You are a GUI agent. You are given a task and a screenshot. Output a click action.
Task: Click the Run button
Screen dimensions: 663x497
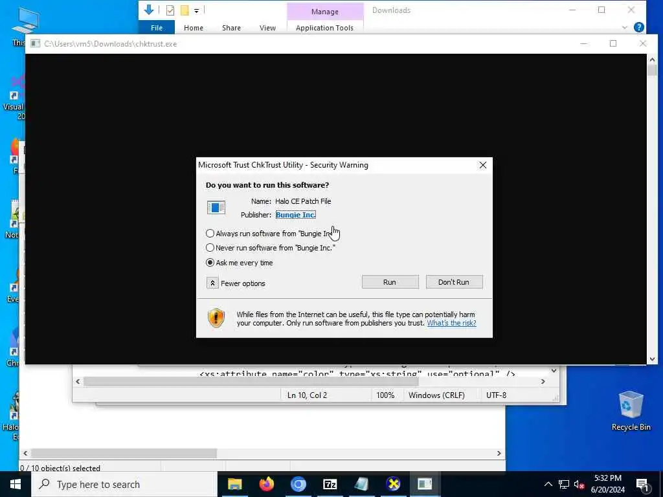point(390,282)
